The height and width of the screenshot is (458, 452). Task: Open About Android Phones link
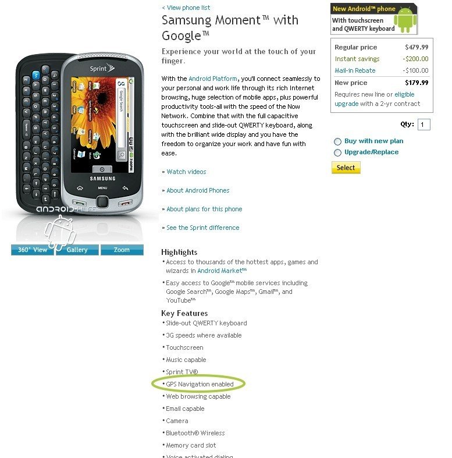[198, 190]
